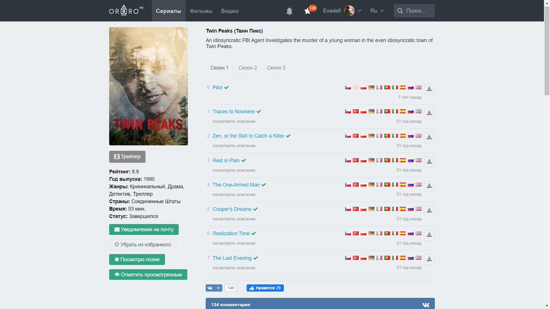Choose Russian flag on Traces to Nowhere

[411, 111]
